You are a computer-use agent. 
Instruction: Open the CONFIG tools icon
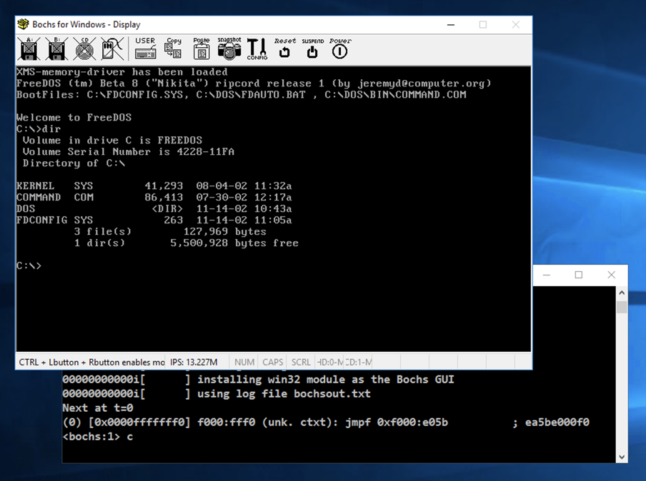click(x=257, y=49)
